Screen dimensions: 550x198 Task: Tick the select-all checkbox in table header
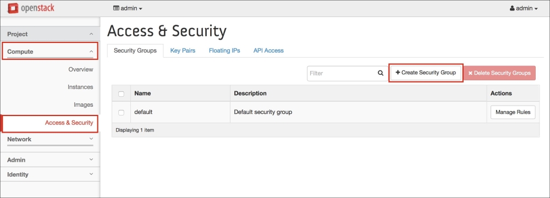click(122, 94)
